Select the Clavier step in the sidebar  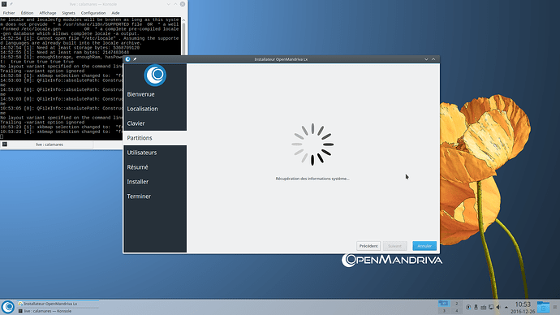click(x=155, y=123)
